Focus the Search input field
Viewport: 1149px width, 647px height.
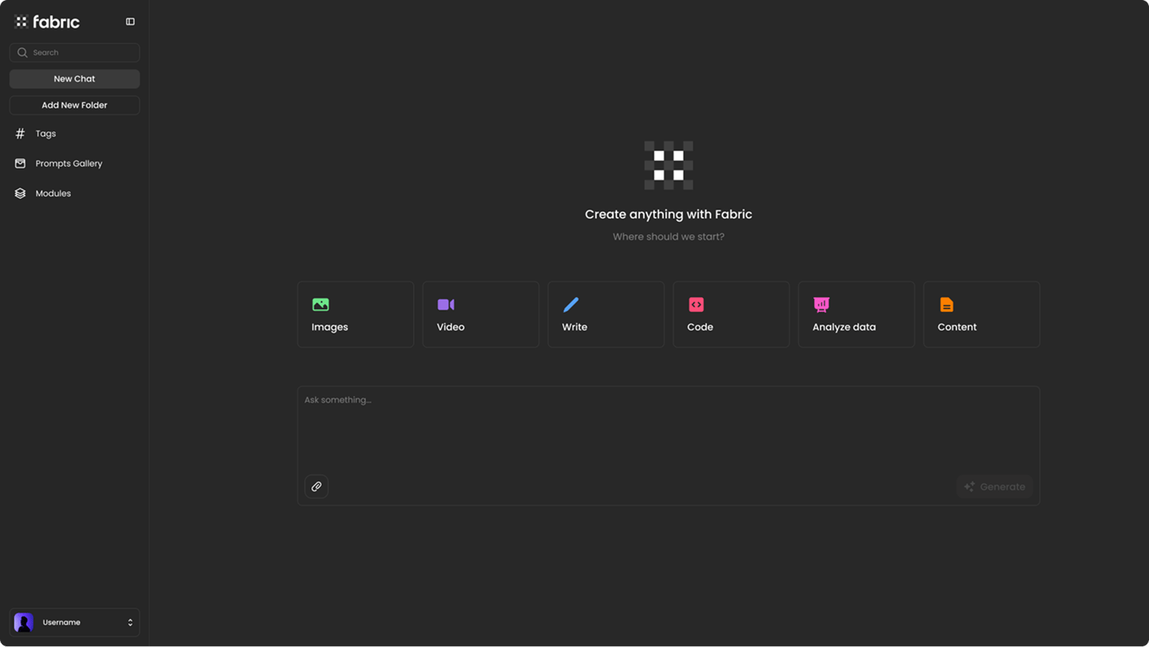click(74, 52)
